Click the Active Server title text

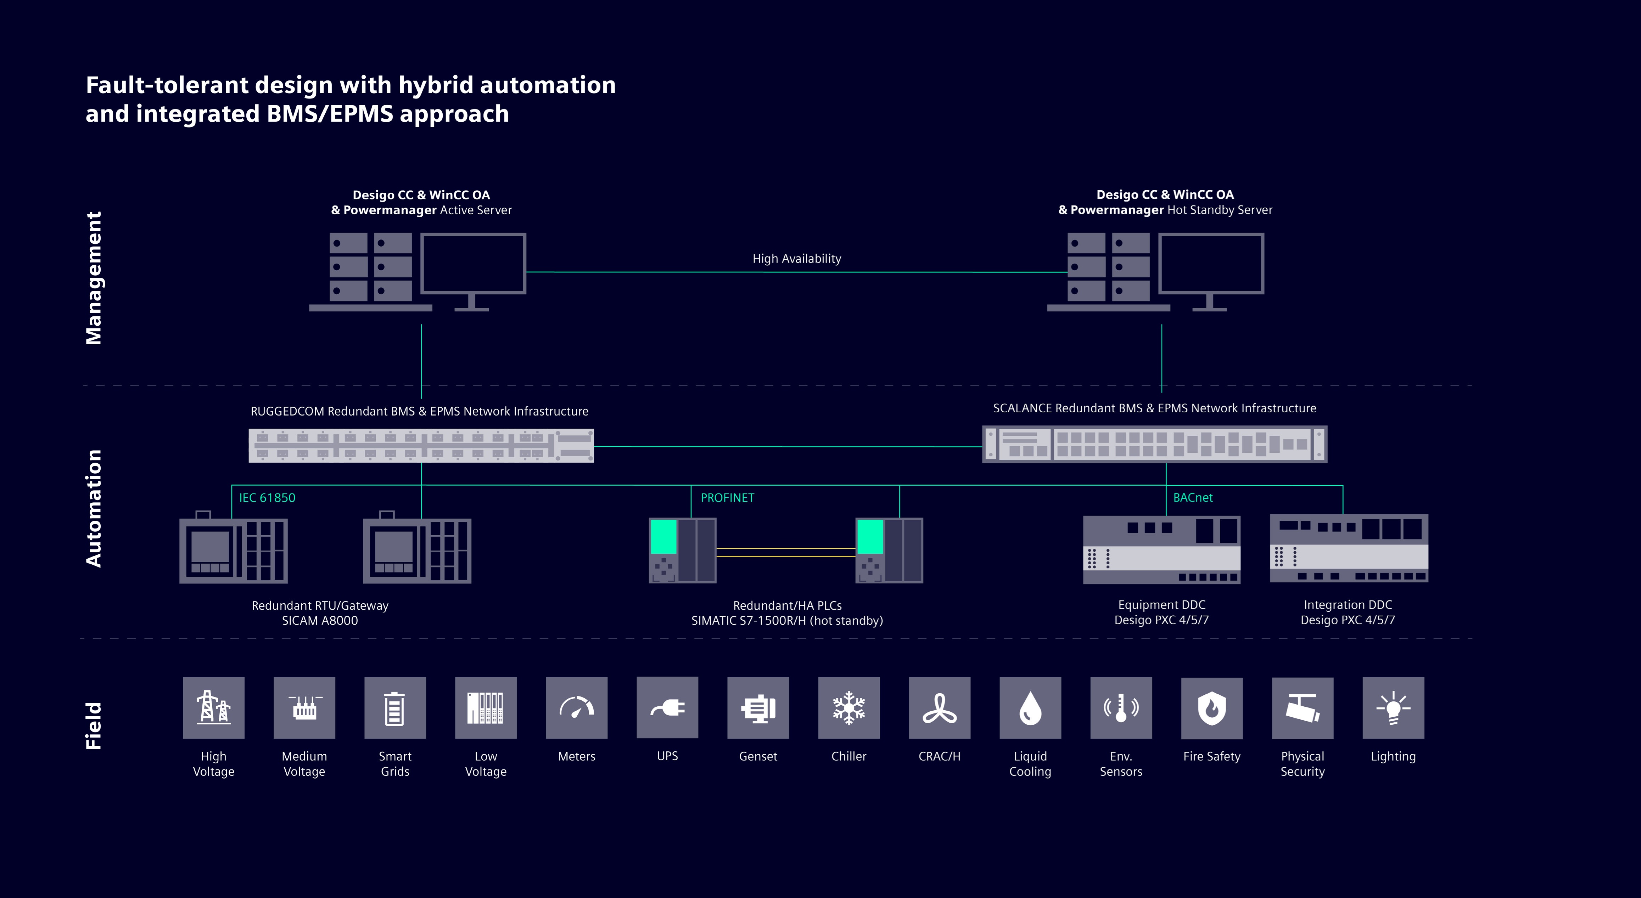coord(421,203)
